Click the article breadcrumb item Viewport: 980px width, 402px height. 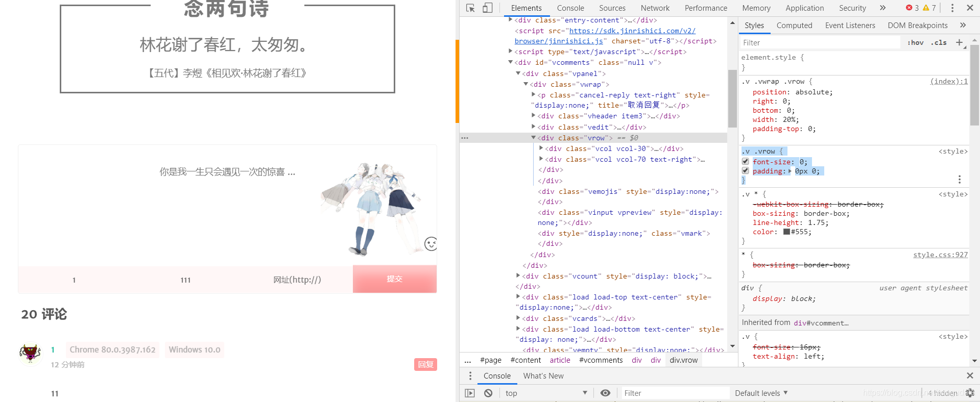[x=560, y=360]
